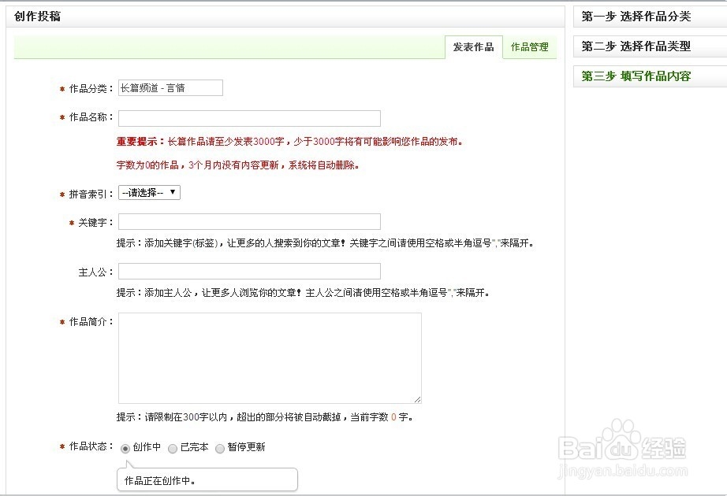The width and height of the screenshot is (727, 496).
Task: Click the 请限制在300字以内 hint text
Action: [264, 417]
